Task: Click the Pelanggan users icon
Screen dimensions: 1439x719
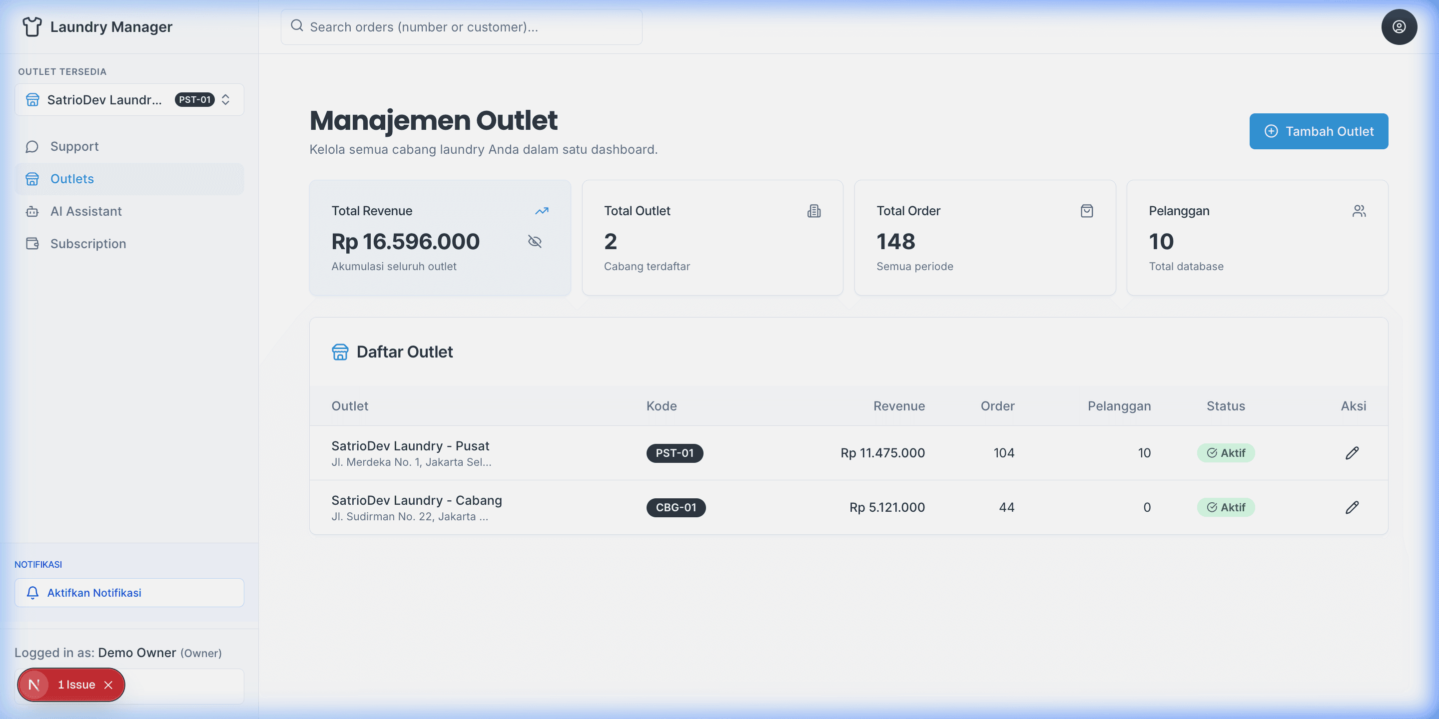Action: pyautogui.click(x=1359, y=211)
